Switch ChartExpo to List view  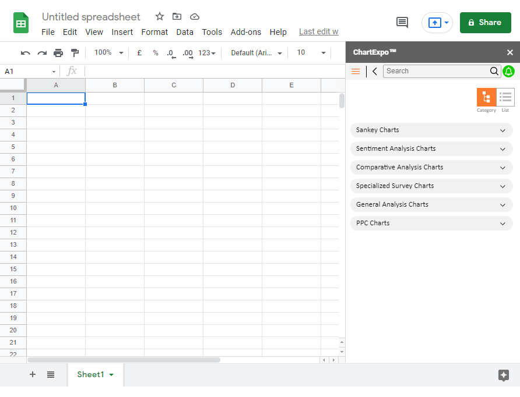click(505, 97)
